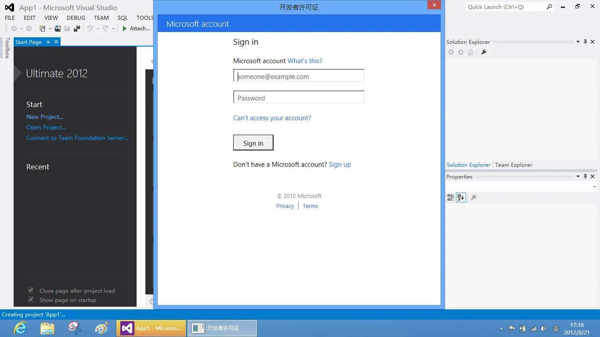Click the Save All toolbar icon

77,29
